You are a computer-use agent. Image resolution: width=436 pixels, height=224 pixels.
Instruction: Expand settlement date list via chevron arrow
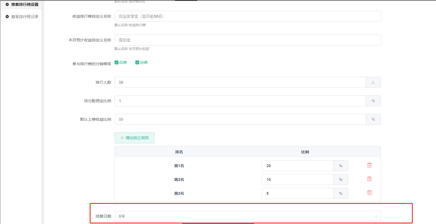(x=376, y=216)
